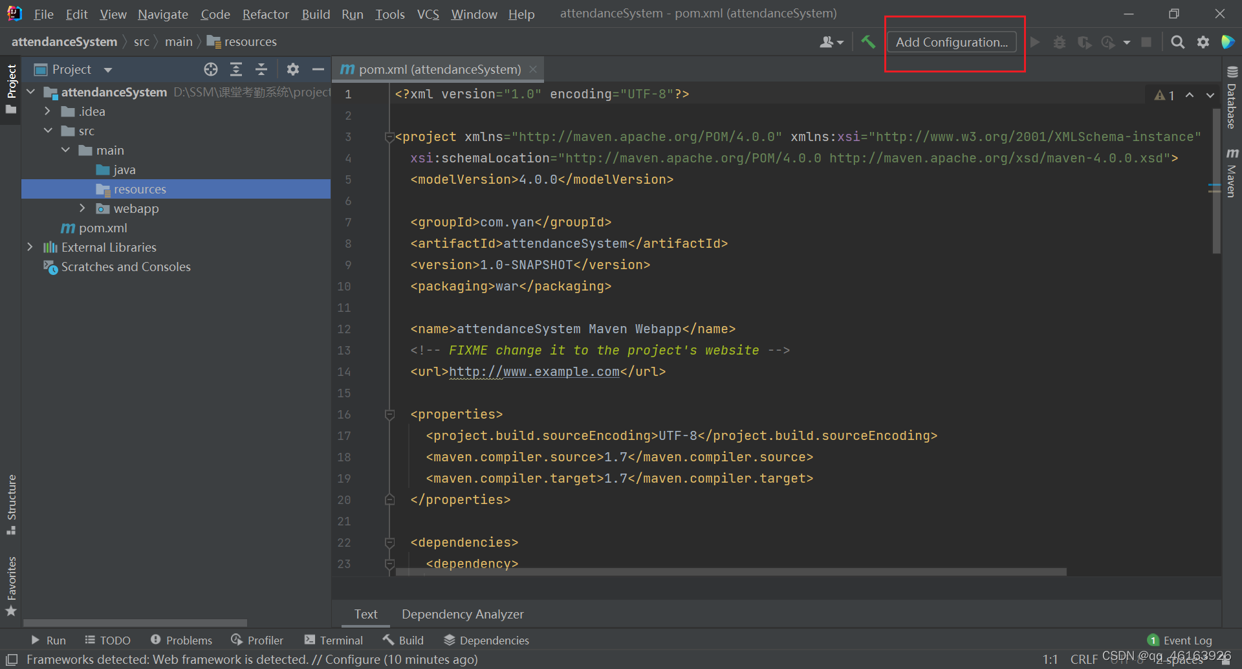The height and width of the screenshot is (669, 1242).
Task: Click editor horizontal scrollbar
Action: coord(731,572)
